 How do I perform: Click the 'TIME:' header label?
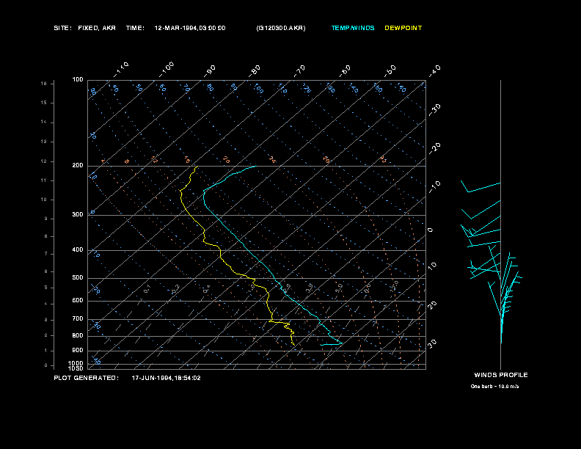[x=135, y=28]
